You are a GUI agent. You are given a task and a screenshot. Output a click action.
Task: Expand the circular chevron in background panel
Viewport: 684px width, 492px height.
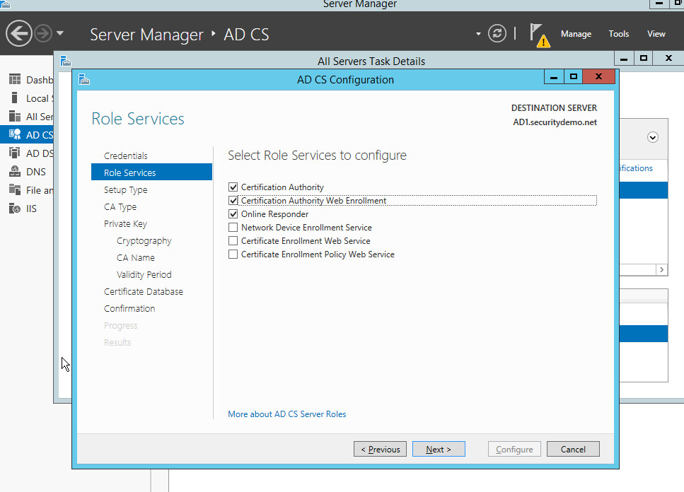click(653, 137)
